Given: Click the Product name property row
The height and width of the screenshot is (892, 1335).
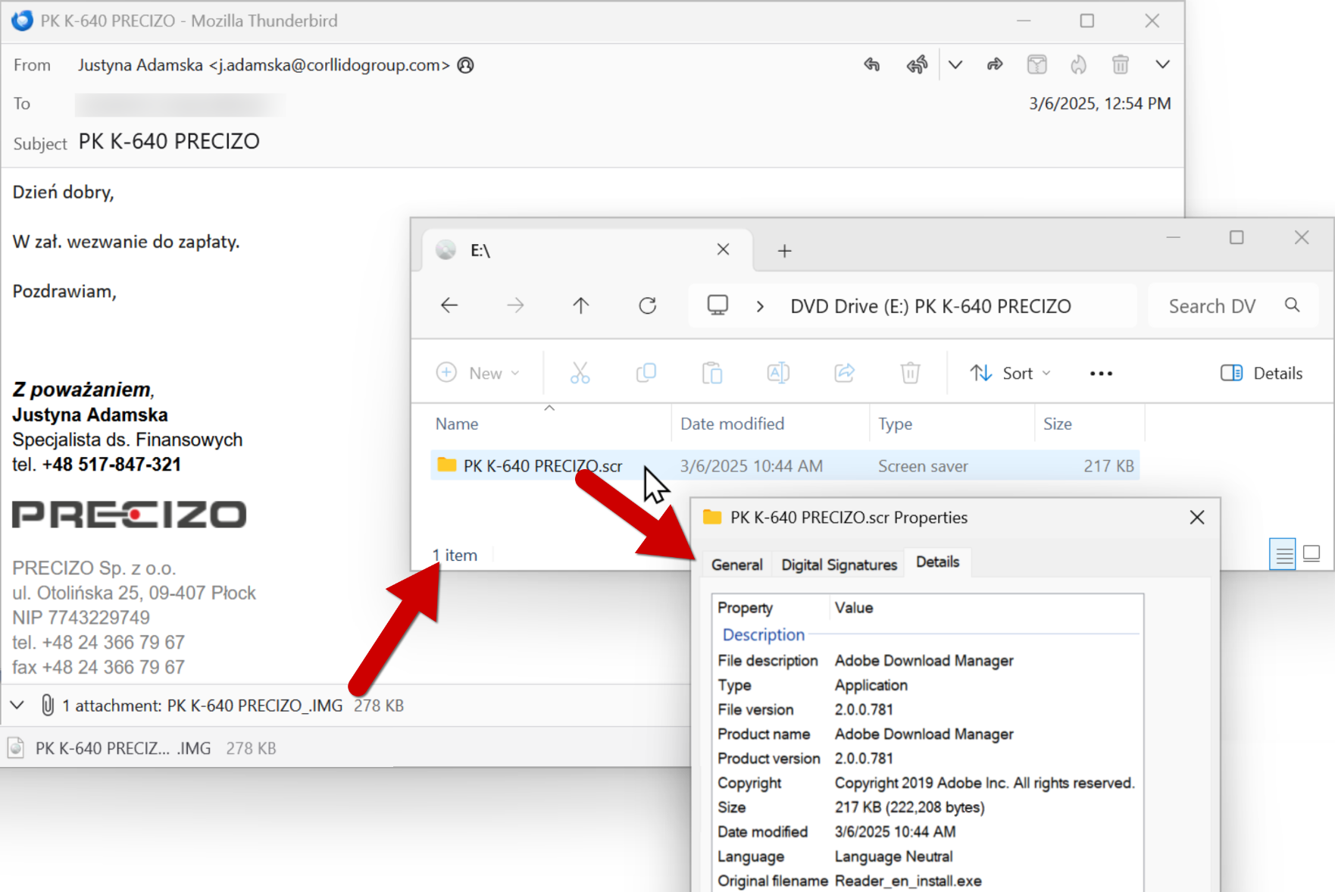Looking at the screenshot, I should (927, 734).
